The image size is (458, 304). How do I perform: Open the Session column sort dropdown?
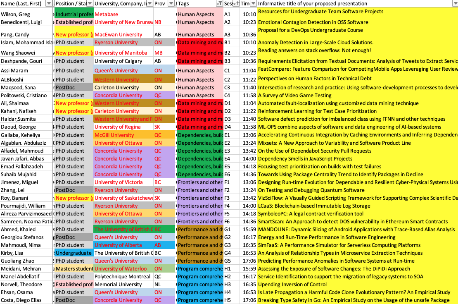[x=236, y=3]
